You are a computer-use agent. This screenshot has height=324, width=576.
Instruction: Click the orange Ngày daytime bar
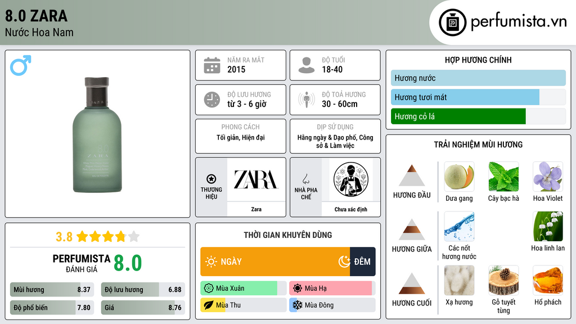[x=275, y=262]
